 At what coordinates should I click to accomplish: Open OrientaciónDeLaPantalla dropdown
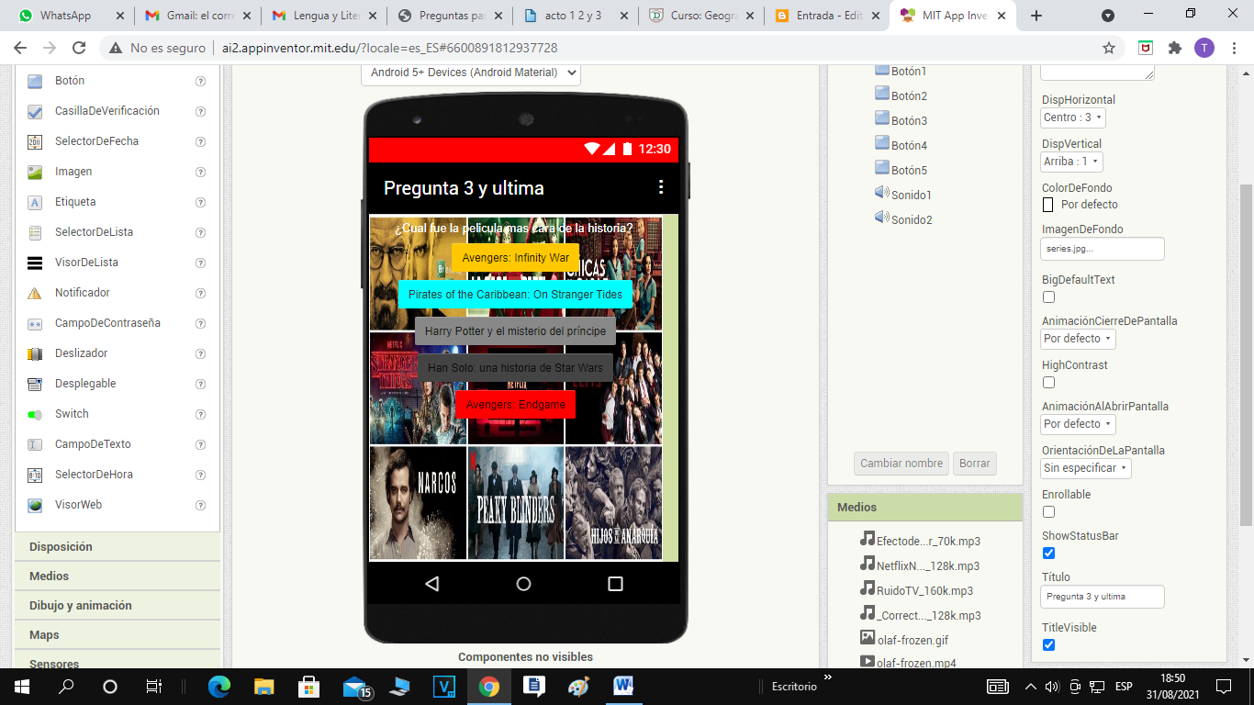tap(1086, 468)
